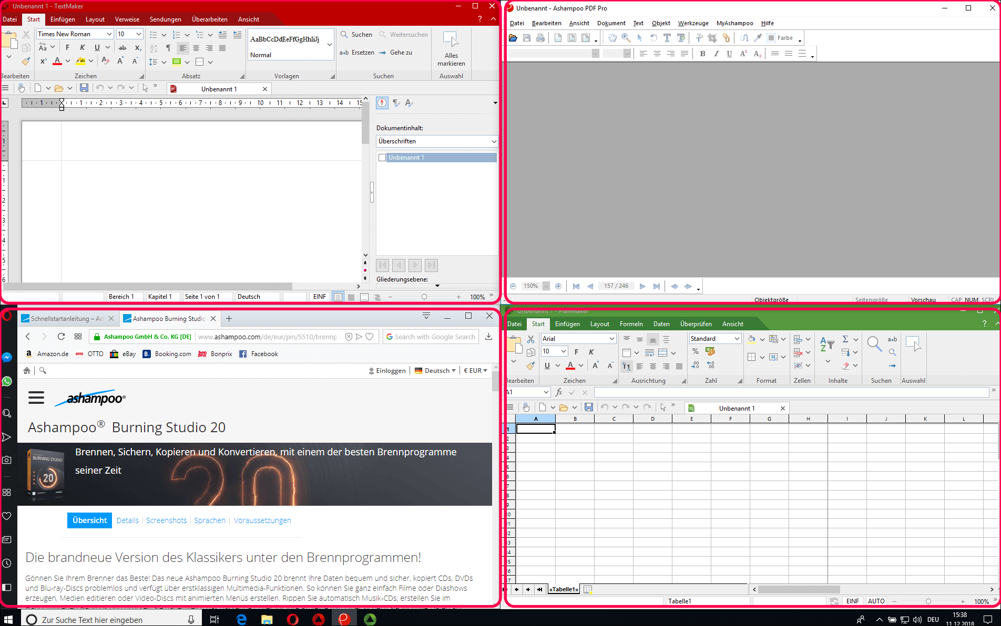Click the sort A-Z filter icon in PlanMaker
Image resolution: width=1001 pixels, height=626 pixels.
[827, 345]
